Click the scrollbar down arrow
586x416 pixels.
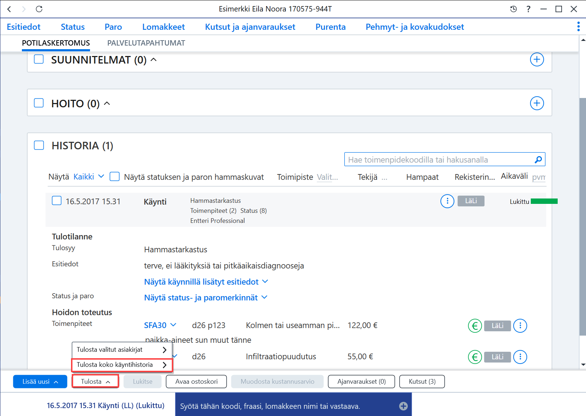pos(583,364)
